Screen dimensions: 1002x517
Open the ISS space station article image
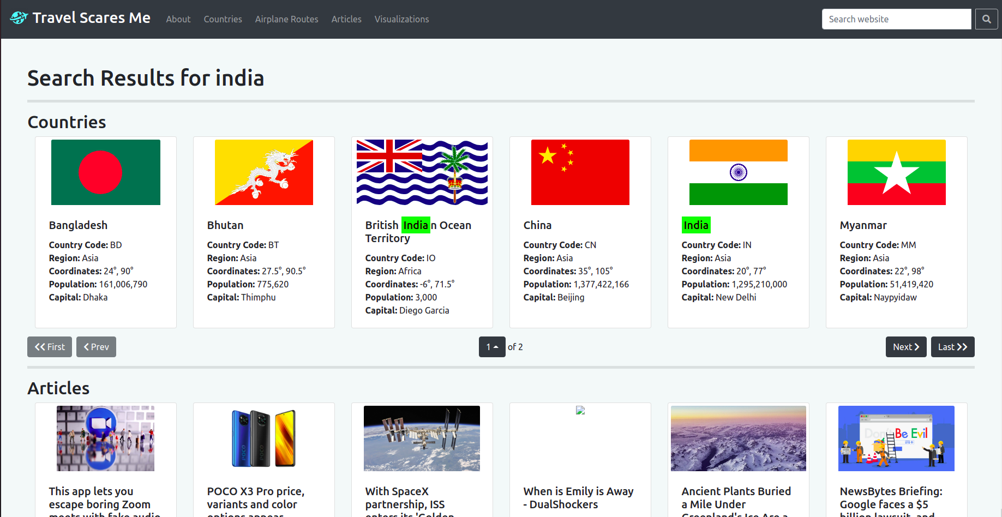422,438
